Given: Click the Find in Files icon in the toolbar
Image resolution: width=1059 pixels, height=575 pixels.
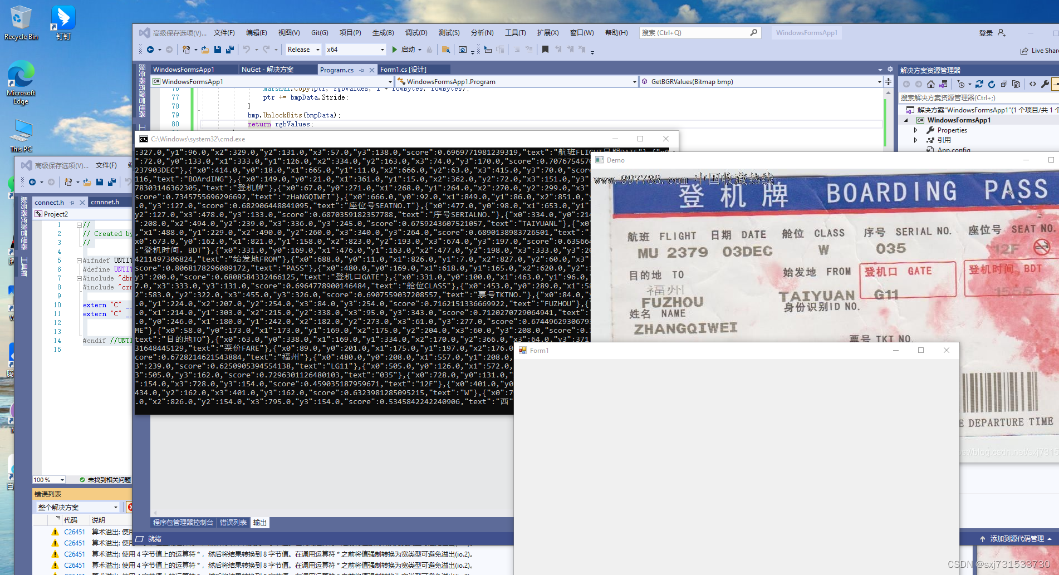Looking at the screenshot, I should tap(445, 50).
